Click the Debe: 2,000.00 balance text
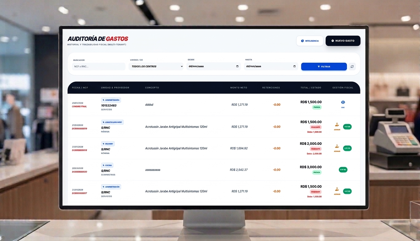This screenshot has height=241, width=420. tap(314, 154)
